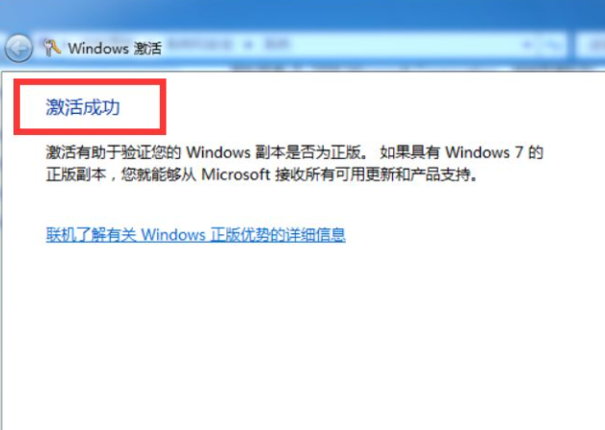This screenshot has height=430, width=605.
Task: Click the second blurred breadcrumb segment after the arrow
Action: click(276, 44)
